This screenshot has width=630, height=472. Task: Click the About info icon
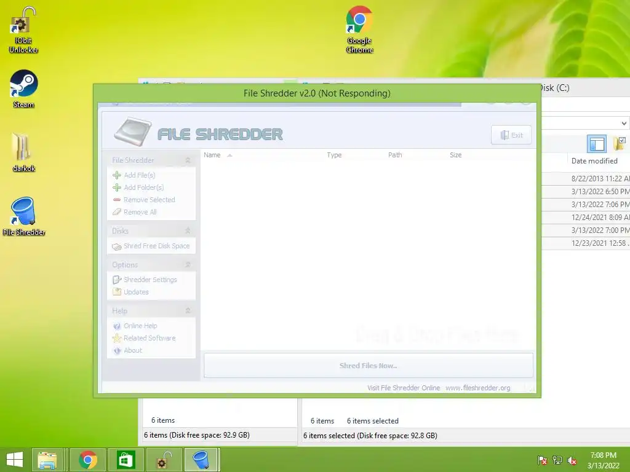coord(117,350)
